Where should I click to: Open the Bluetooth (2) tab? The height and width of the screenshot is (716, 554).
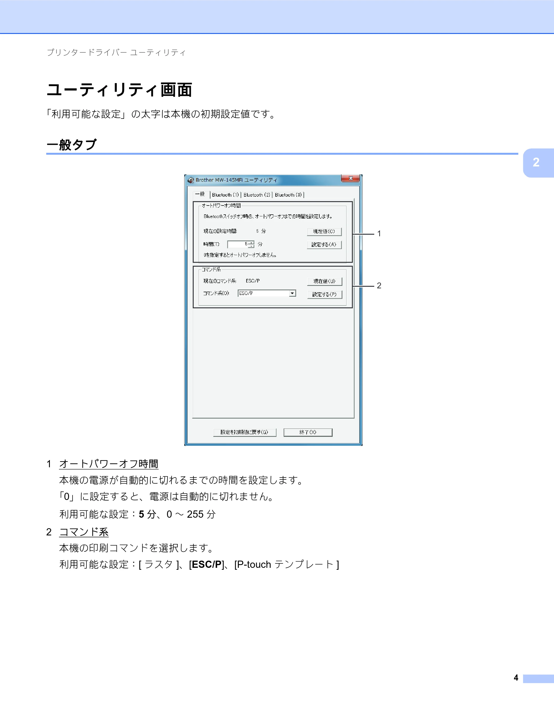[x=257, y=195]
